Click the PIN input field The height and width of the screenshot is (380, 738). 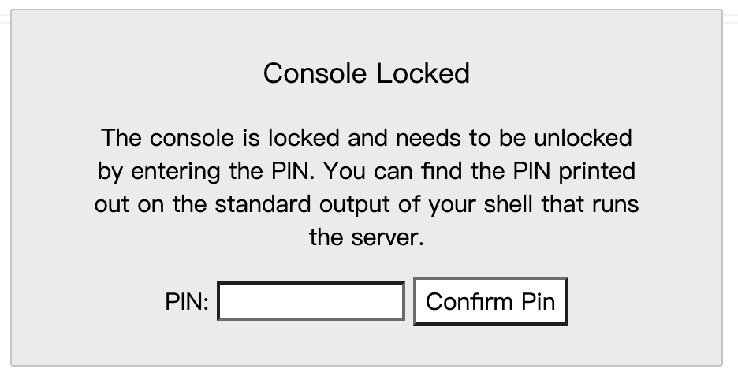pos(311,301)
